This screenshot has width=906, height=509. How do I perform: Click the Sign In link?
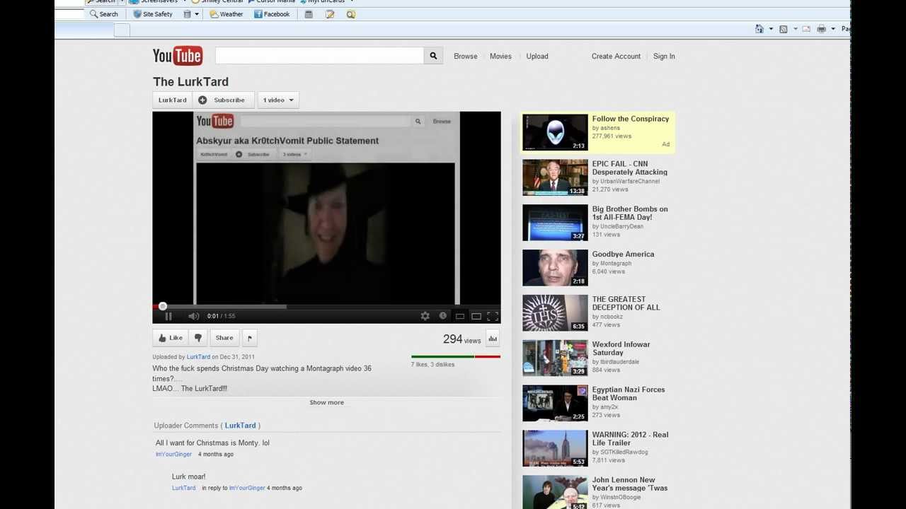click(x=664, y=56)
